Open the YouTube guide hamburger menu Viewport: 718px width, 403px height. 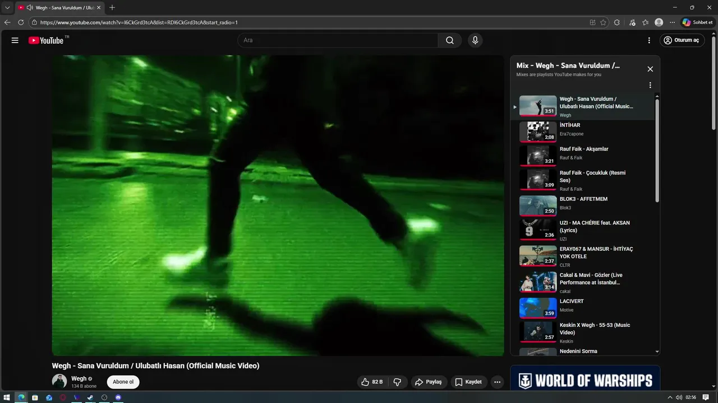pyautogui.click(x=15, y=40)
